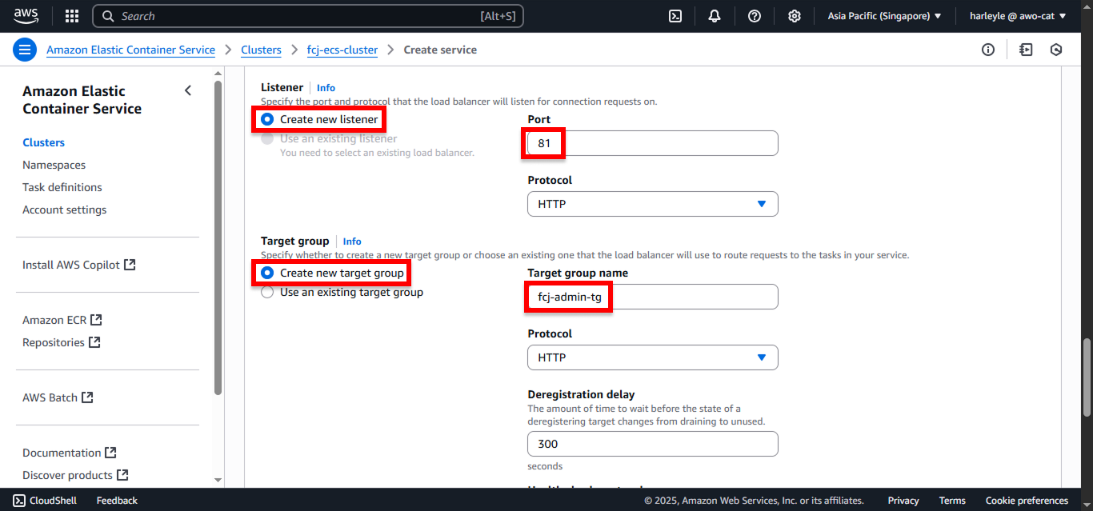Click the main page vertical scrollbar thumb

click(x=1087, y=377)
